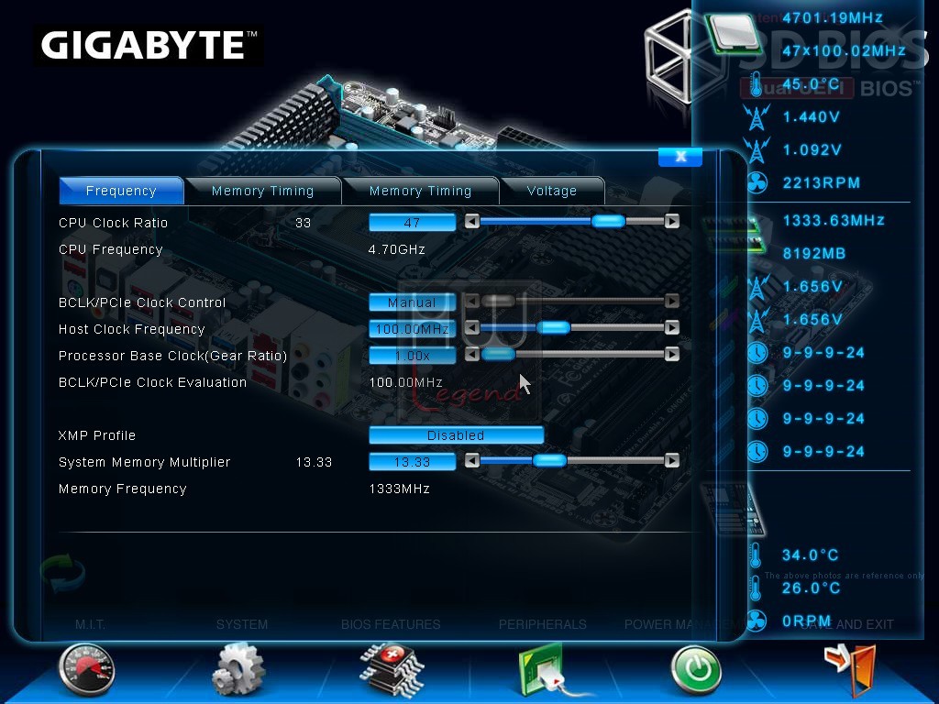The height and width of the screenshot is (704, 939).
Task: Click the voltage tower icon beside 1.092V
Action: tap(757, 150)
